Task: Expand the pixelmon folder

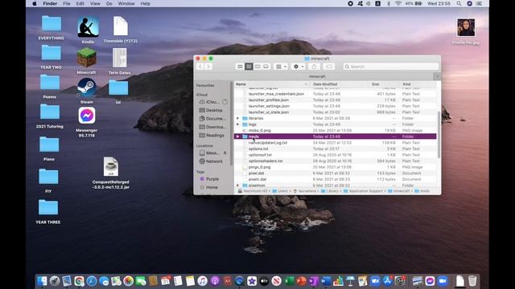Action: tap(238, 185)
